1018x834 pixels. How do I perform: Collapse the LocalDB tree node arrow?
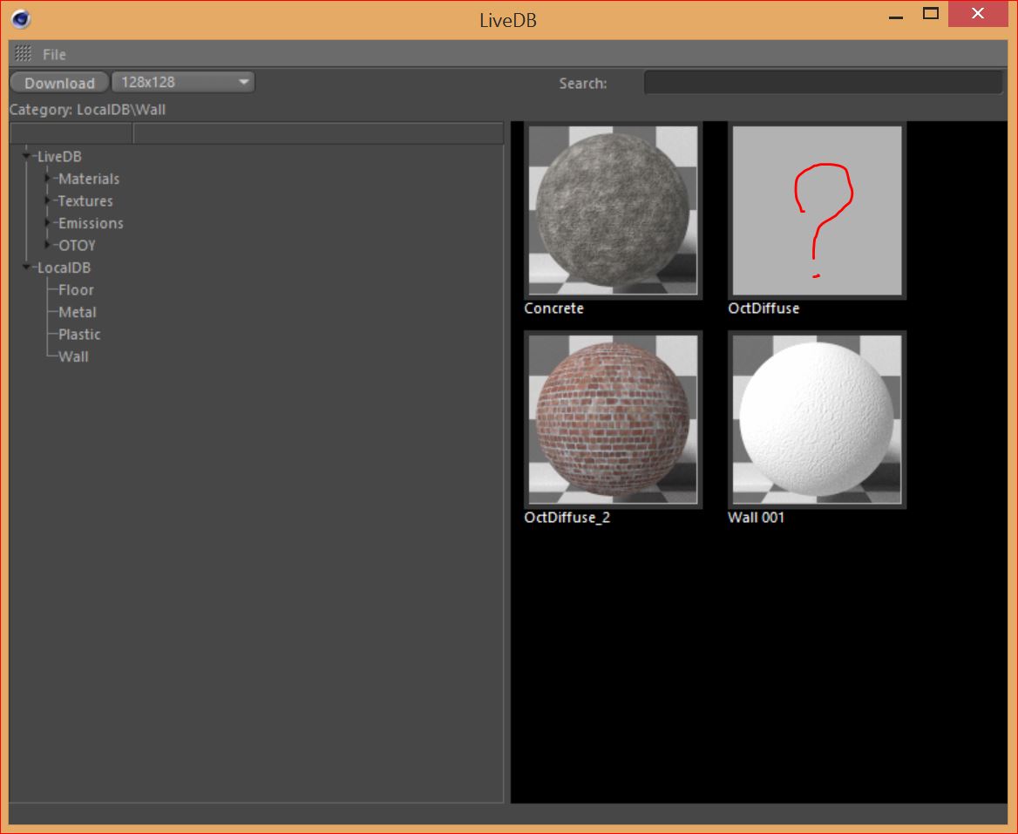[x=26, y=267]
